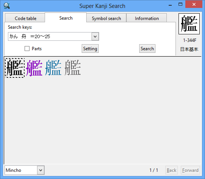Viewport: 205px width, 179px height.
Task: Click the Super Kanji Search app icon
Action: pos(6,6)
